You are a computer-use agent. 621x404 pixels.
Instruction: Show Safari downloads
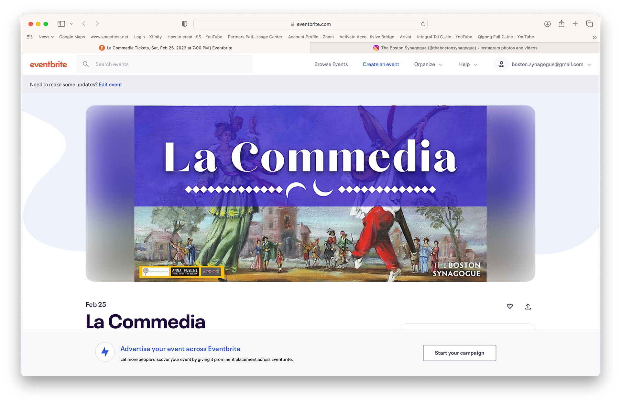pyautogui.click(x=547, y=24)
